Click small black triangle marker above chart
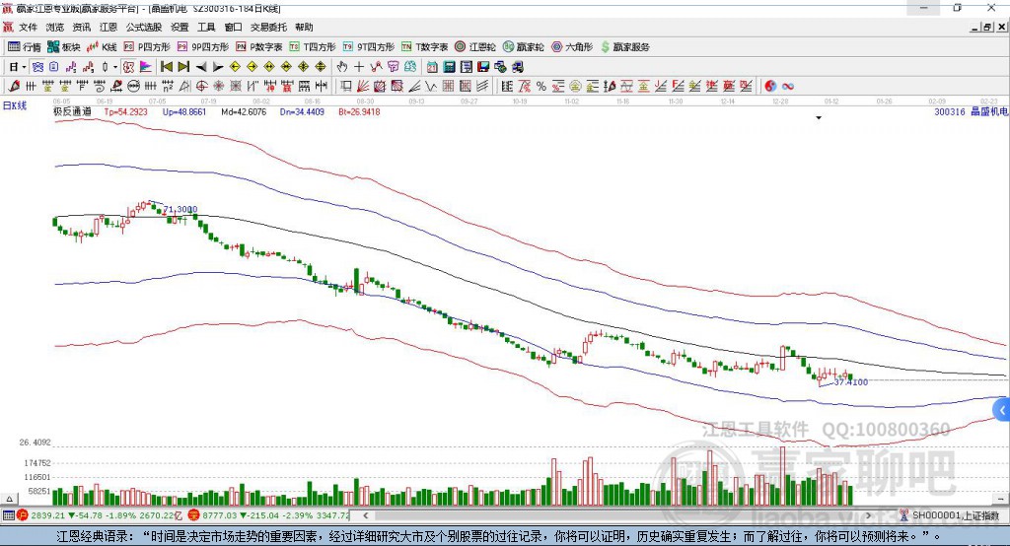 point(819,118)
